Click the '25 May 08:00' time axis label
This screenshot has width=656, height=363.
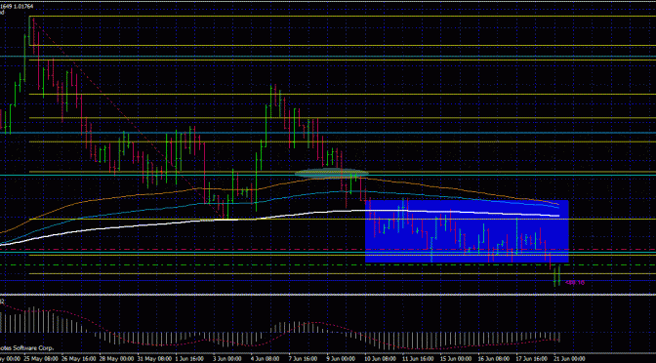coord(42,359)
